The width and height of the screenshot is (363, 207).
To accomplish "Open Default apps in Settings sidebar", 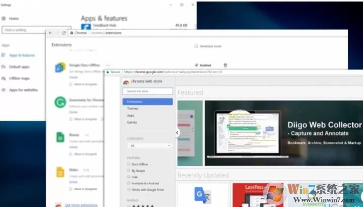I will (x=19, y=67).
